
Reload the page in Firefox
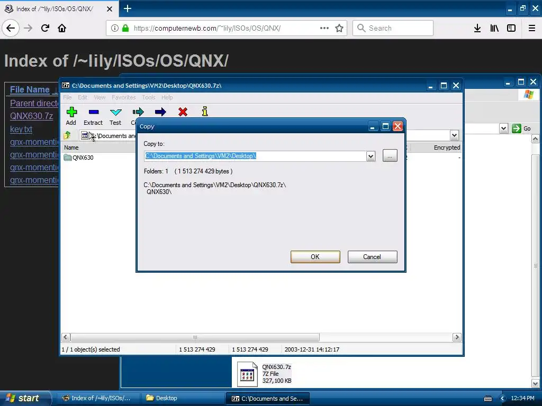tap(45, 28)
